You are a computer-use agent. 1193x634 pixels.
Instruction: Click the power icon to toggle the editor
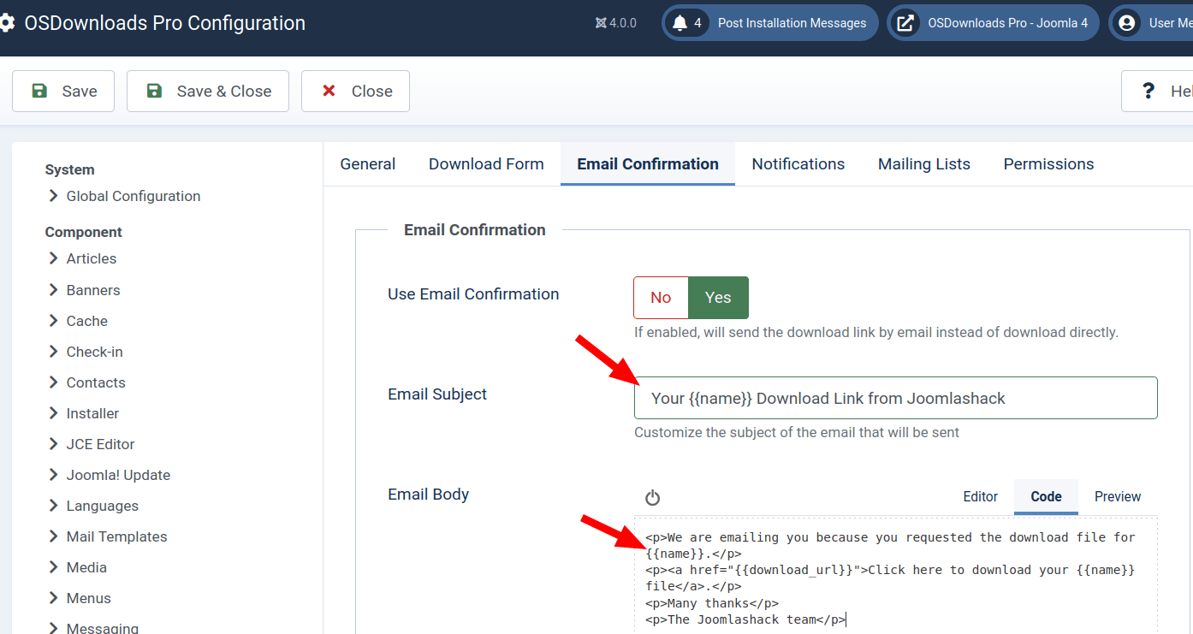click(x=653, y=498)
